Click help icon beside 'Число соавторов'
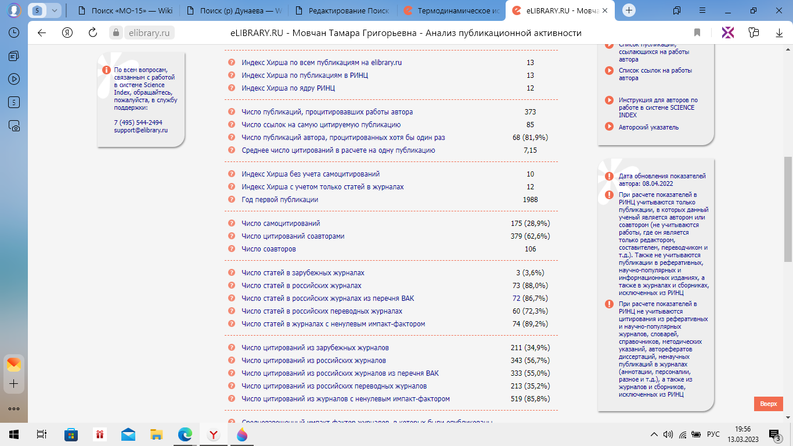 (x=232, y=249)
